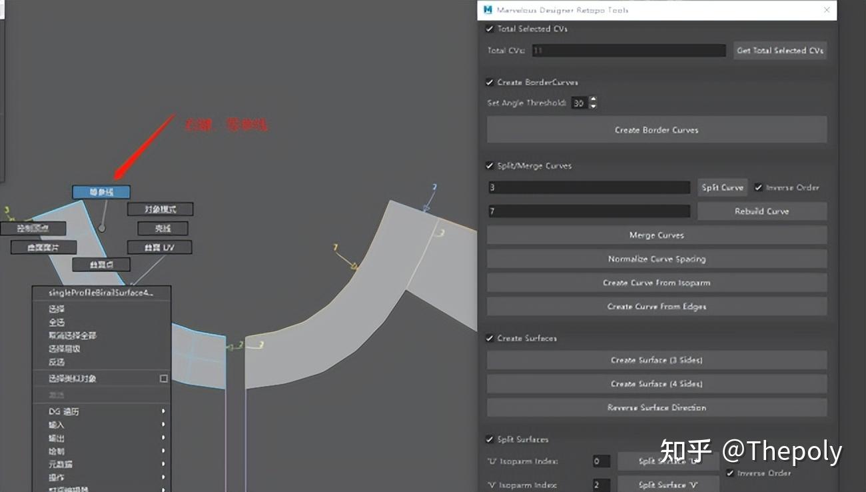866x492 pixels.
Task: Expand the 输入 submenu
Action: coord(101,425)
